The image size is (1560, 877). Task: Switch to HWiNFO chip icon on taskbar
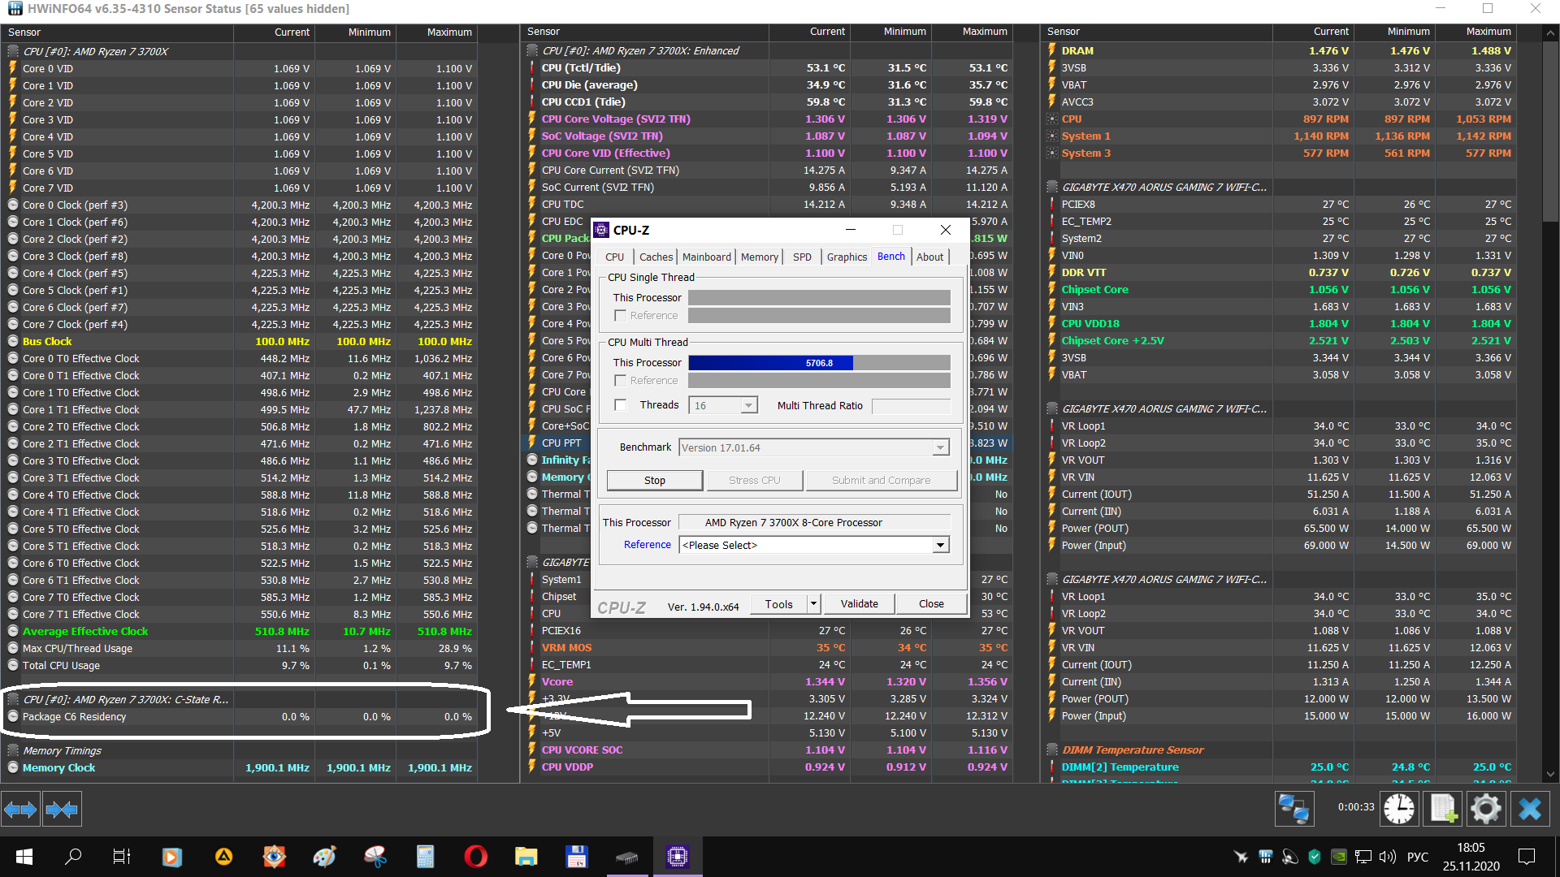pos(627,857)
